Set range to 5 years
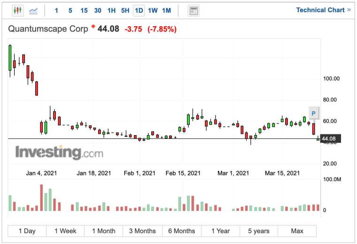The image size is (357, 244). [259, 231]
